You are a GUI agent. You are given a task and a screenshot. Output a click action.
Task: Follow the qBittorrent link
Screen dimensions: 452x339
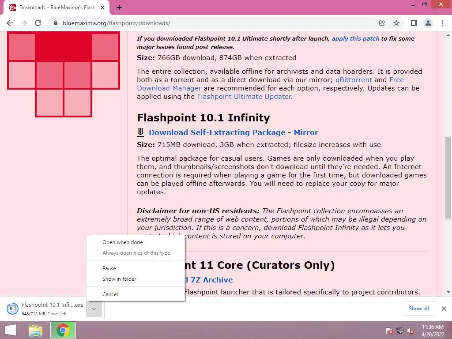[354, 80]
